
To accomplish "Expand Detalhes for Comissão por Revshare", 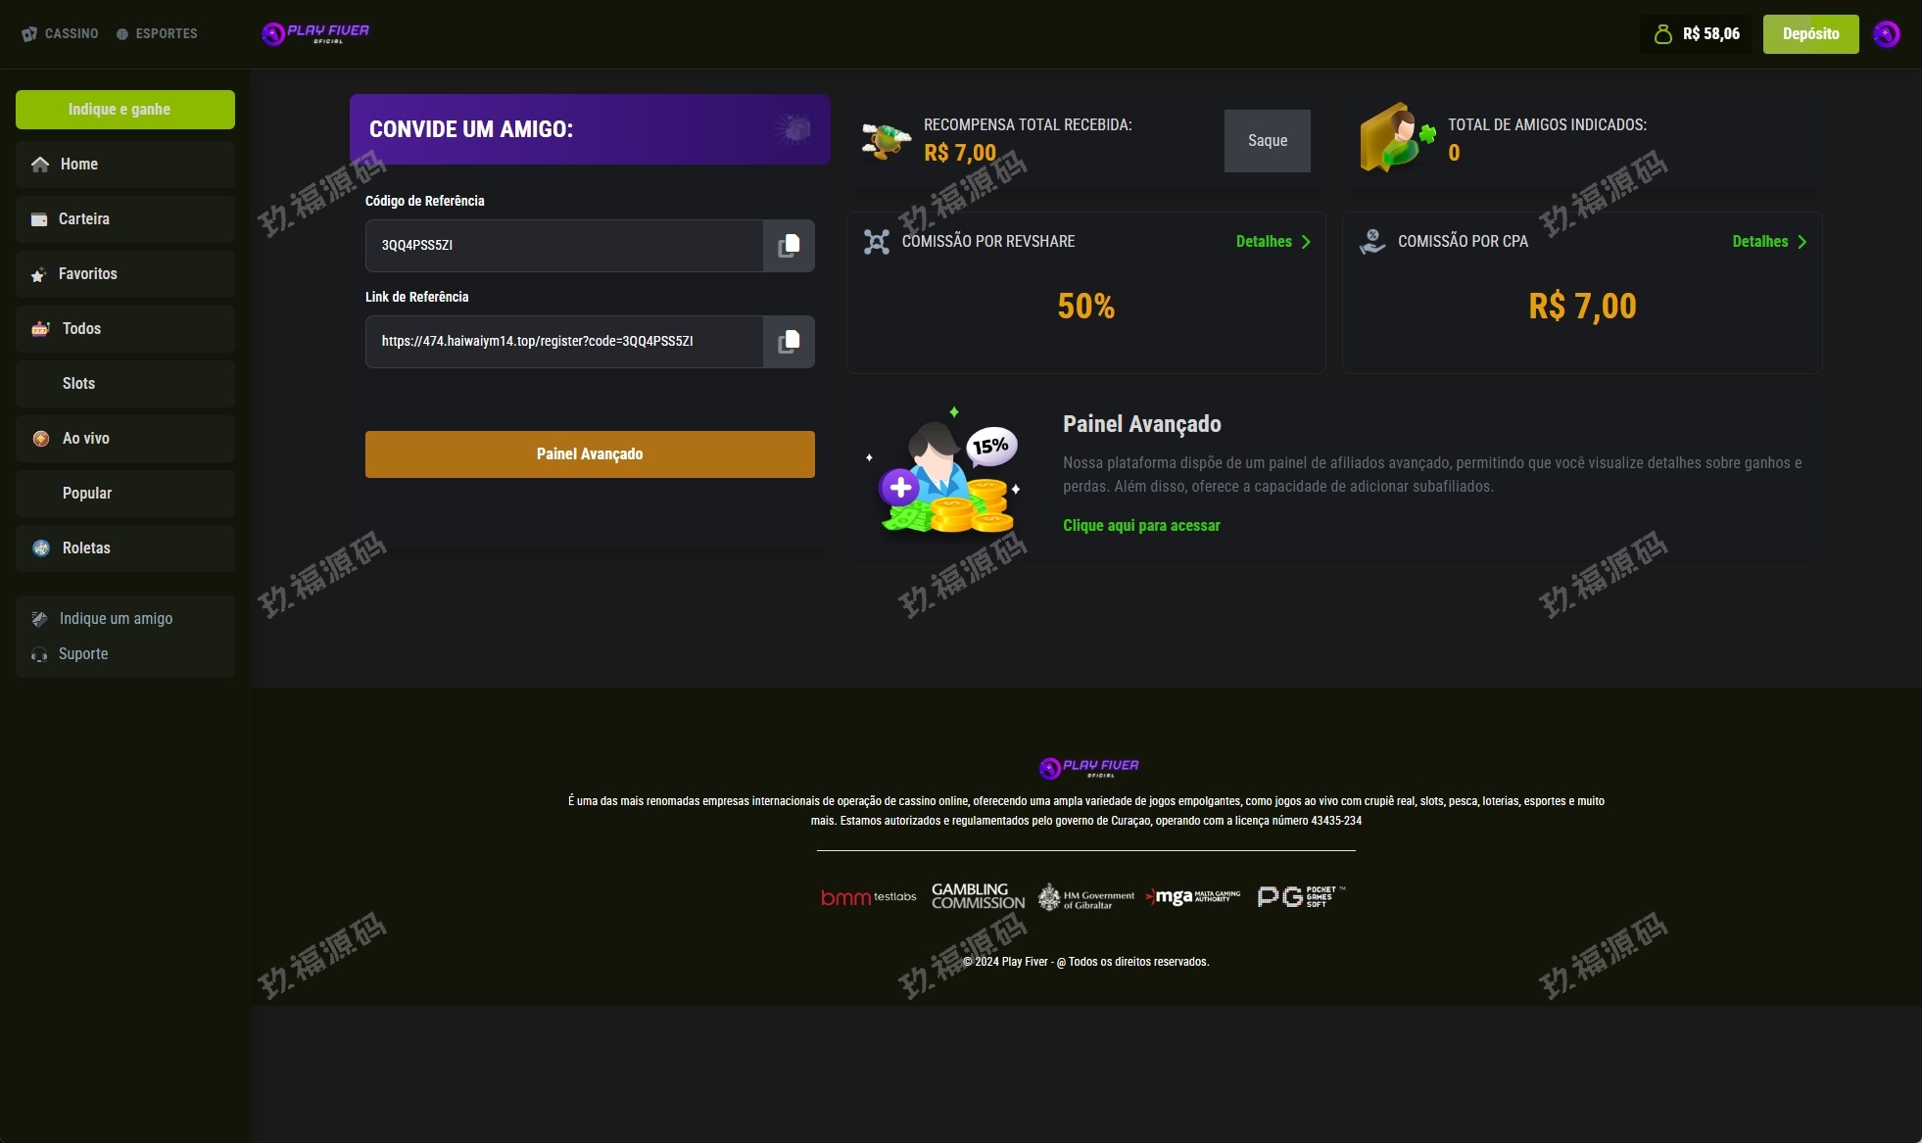I will [x=1273, y=242].
